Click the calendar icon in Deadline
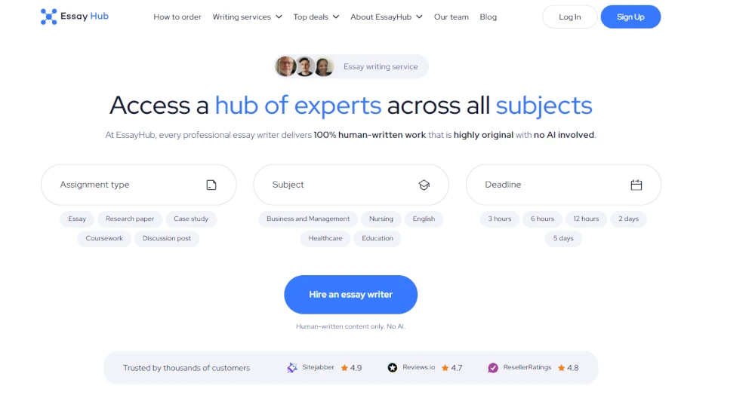This screenshot has width=755, height=404. (636, 185)
